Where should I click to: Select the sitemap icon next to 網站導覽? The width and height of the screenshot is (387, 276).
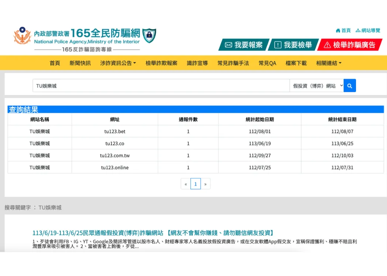coord(359,30)
